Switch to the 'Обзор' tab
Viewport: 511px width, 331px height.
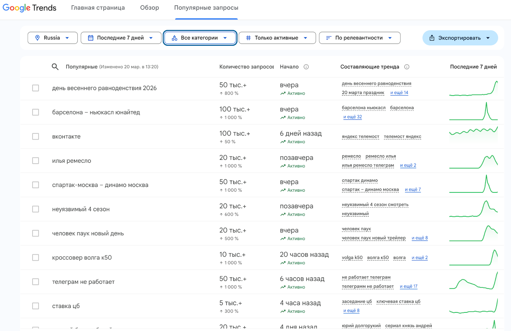click(149, 8)
